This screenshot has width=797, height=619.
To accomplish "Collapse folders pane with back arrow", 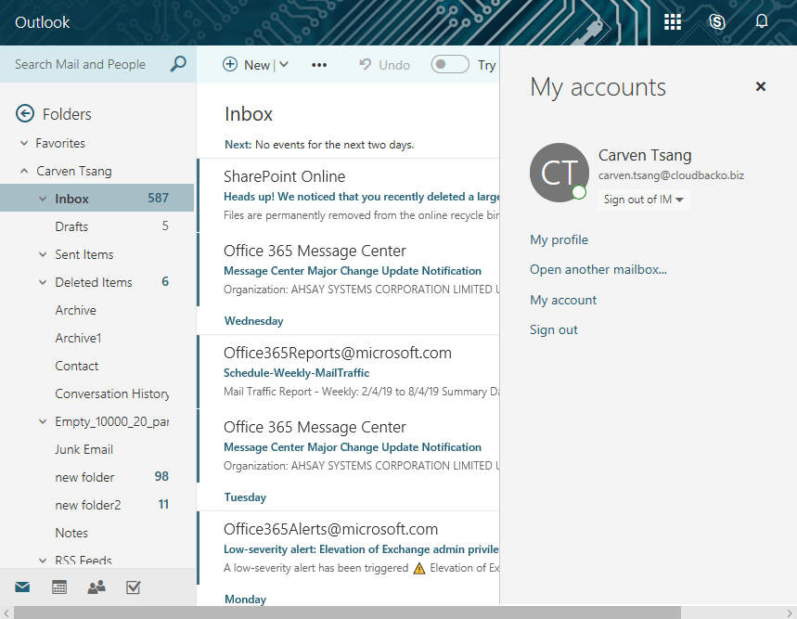I will 25,114.
